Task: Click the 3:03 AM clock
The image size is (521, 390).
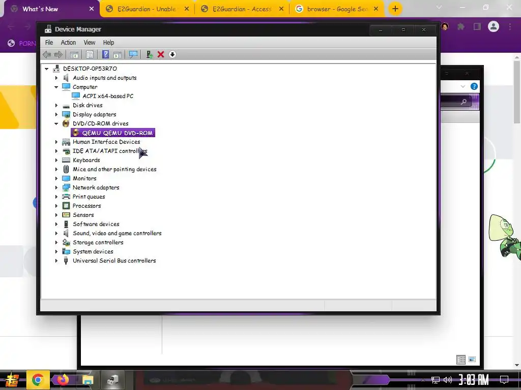Action: (474, 380)
